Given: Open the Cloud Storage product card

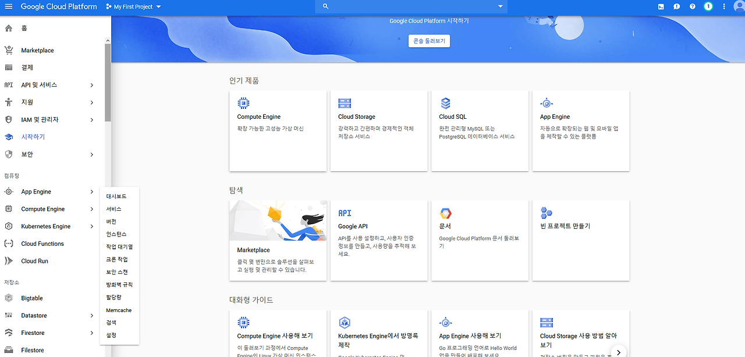Looking at the screenshot, I should pos(379,130).
